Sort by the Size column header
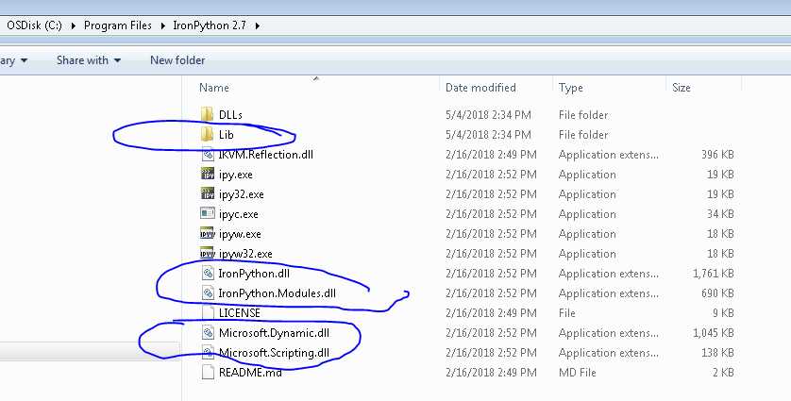 tap(681, 87)
